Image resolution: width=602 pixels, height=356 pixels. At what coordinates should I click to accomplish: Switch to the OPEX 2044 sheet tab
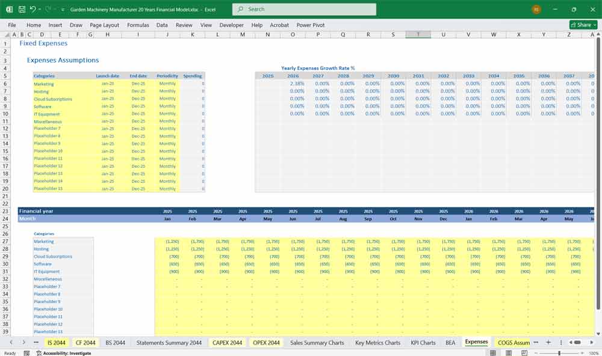(266, 342)
